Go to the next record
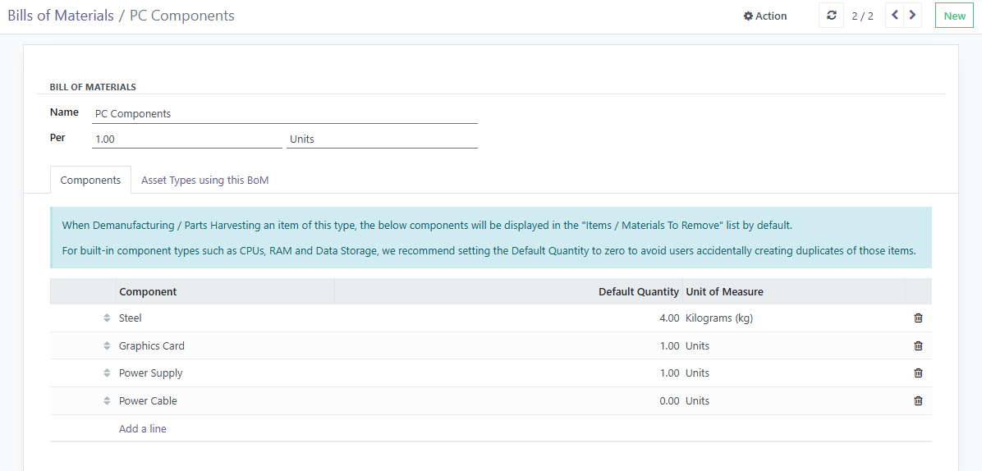Viewport: 982px width, 471px height. pos(913,16)
